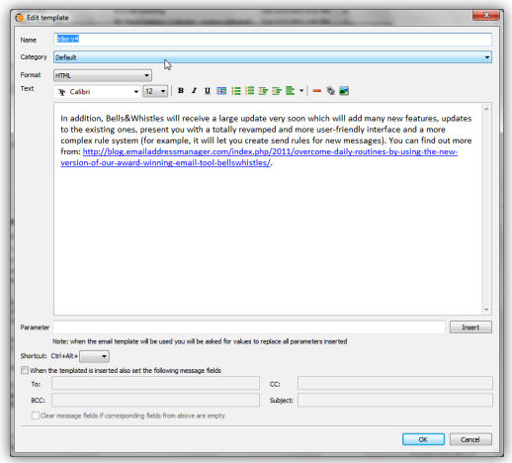Image resolution: width=512 pixels, height=463 pixels.
Task: Open the Format HTML dropdown
Action: pos(103,75)
